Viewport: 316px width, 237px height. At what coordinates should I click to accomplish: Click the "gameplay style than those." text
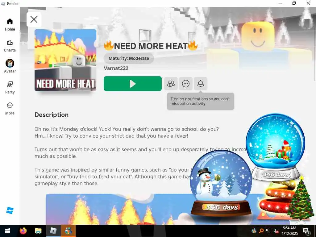[x=66, y=183]
